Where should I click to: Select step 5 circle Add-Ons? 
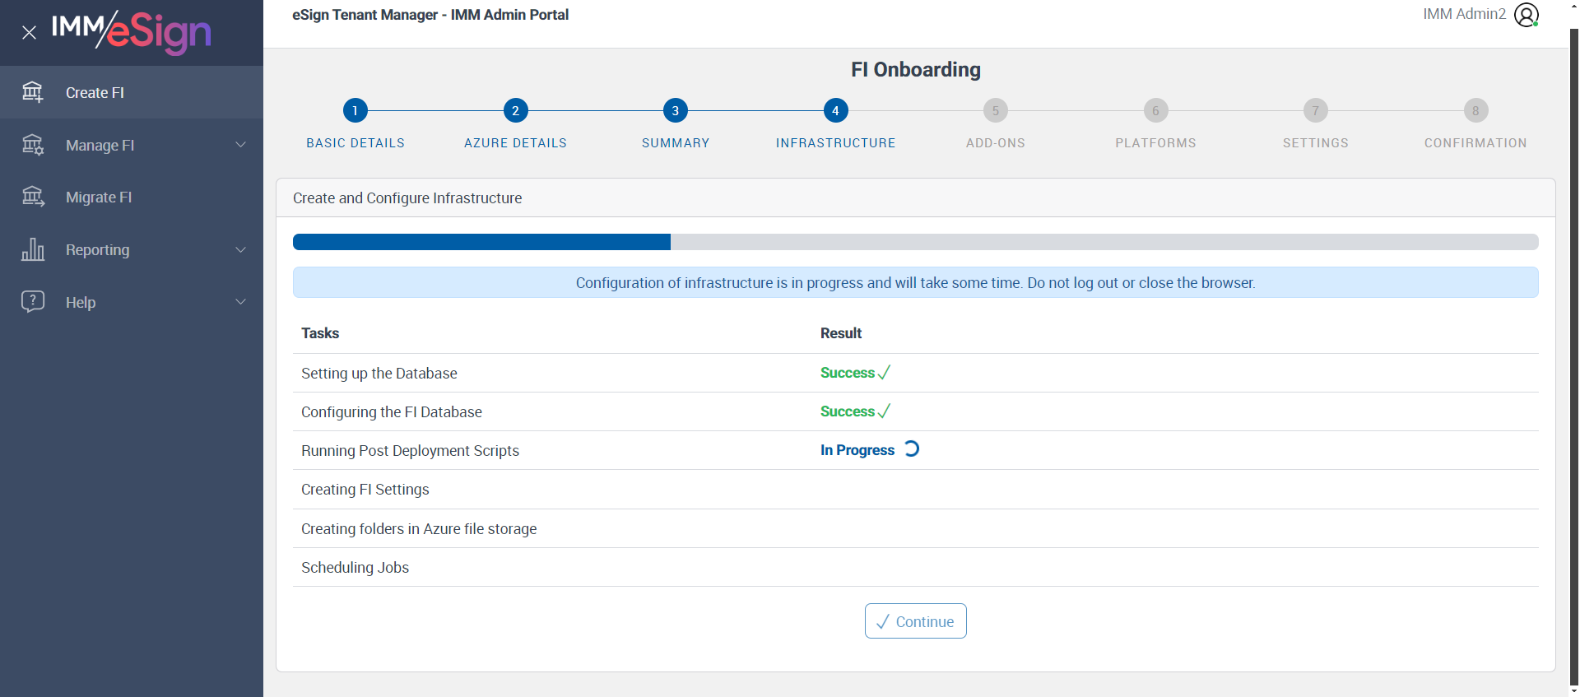[996, 110]
